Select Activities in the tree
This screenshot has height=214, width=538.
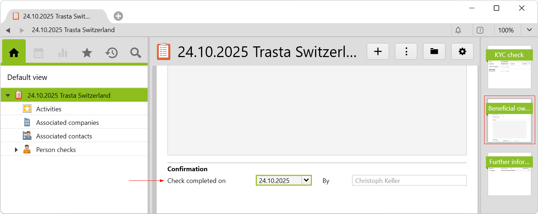pyautogui.click(x=48, y=109)
